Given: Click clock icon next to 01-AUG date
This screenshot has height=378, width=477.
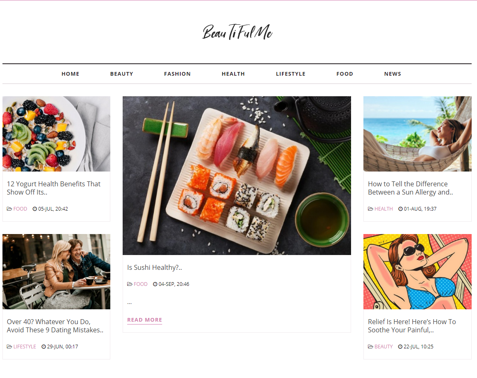Looking at the screenshot, I should coord(400,209).
